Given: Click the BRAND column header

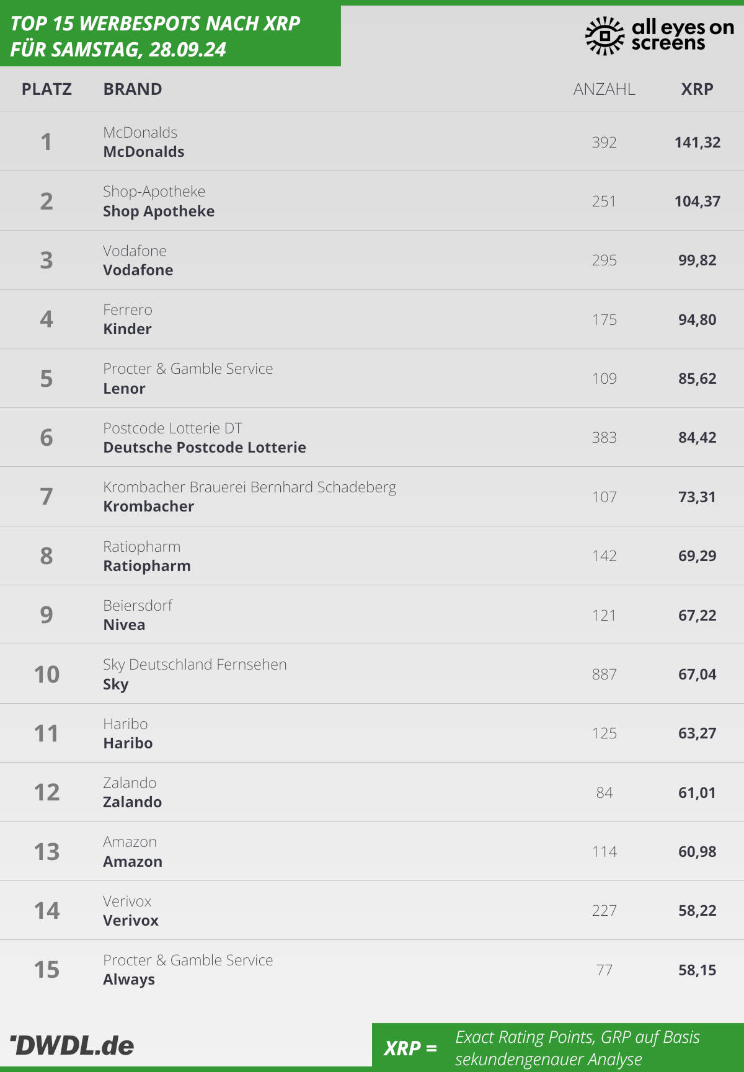Looking at the screenshot, I should (133, 89).
